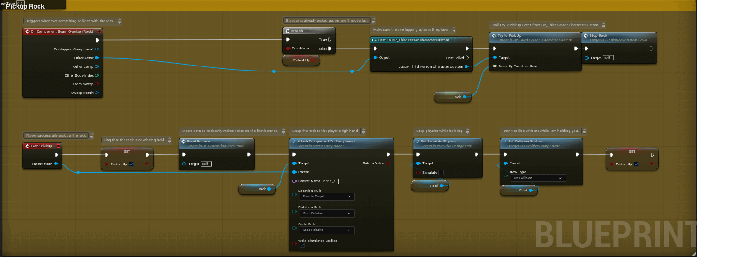Click the Branch node's True execution pin
Screen dimensions: 747x257
[x=330, y=39]
